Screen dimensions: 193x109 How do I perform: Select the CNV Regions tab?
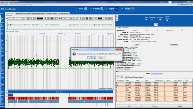point(120,77)
